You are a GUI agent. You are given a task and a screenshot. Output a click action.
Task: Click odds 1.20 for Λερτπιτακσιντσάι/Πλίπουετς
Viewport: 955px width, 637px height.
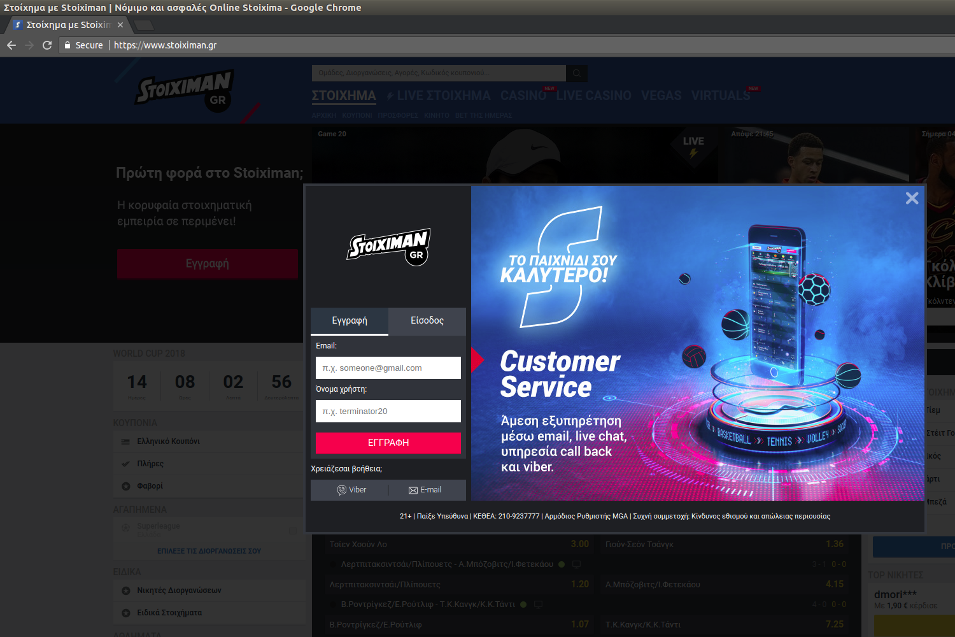(579, 584)
